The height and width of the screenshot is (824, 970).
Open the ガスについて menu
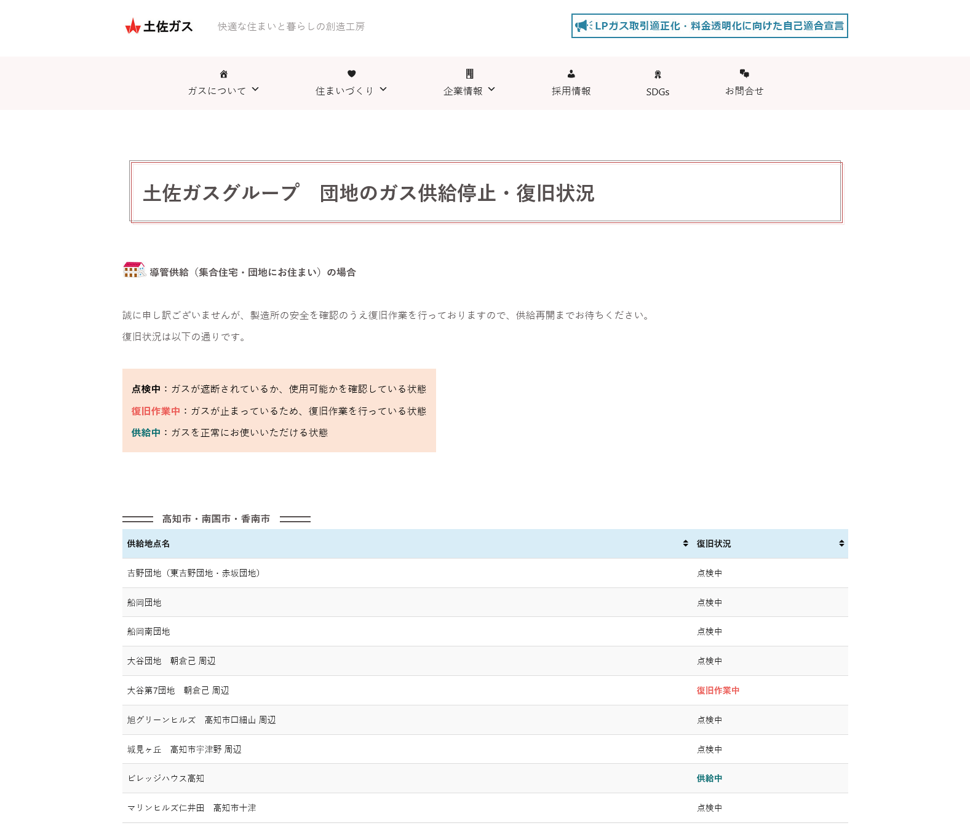click(x=217, y=91)
